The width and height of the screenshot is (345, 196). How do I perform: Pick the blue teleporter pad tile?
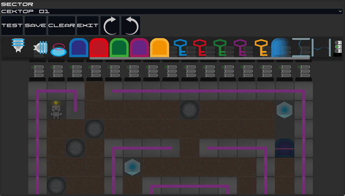(59, 50)
